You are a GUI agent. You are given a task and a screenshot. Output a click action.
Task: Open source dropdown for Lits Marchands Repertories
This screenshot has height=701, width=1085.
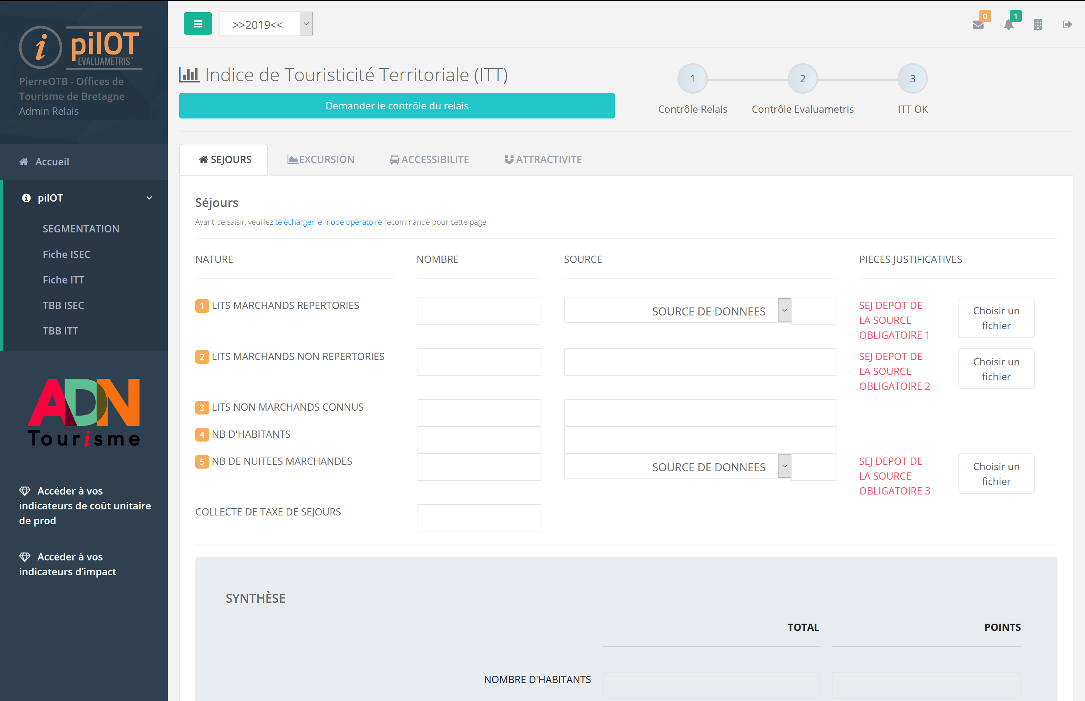pos(784,310)
